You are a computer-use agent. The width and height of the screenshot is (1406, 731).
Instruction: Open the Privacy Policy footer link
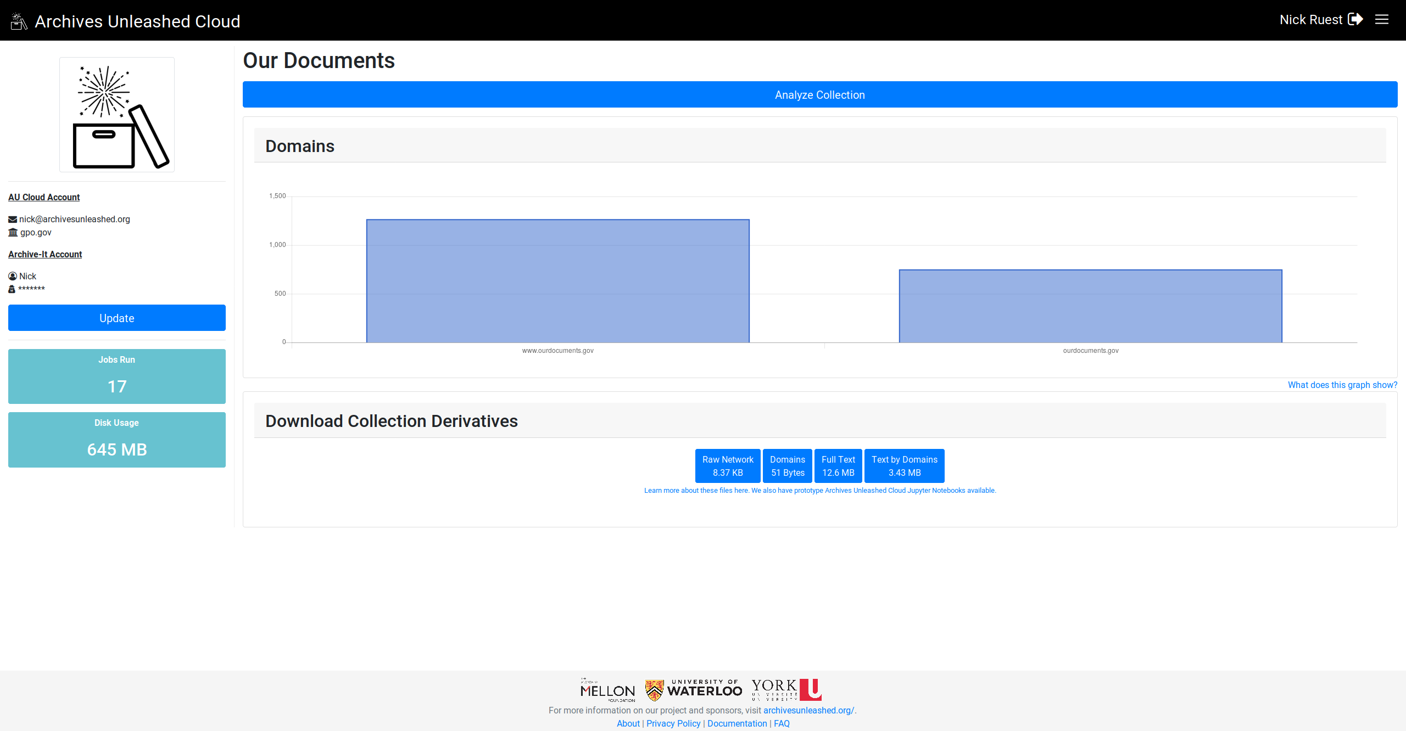pos(673,723)
